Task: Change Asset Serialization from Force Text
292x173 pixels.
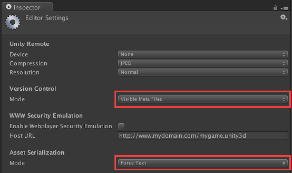Action: (x=201, y=163)
